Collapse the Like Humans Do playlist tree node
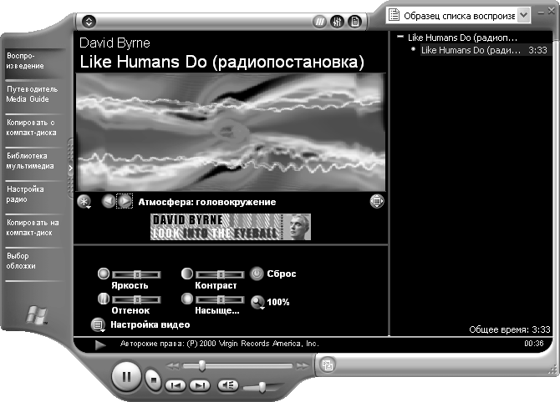 coord(400,37)
